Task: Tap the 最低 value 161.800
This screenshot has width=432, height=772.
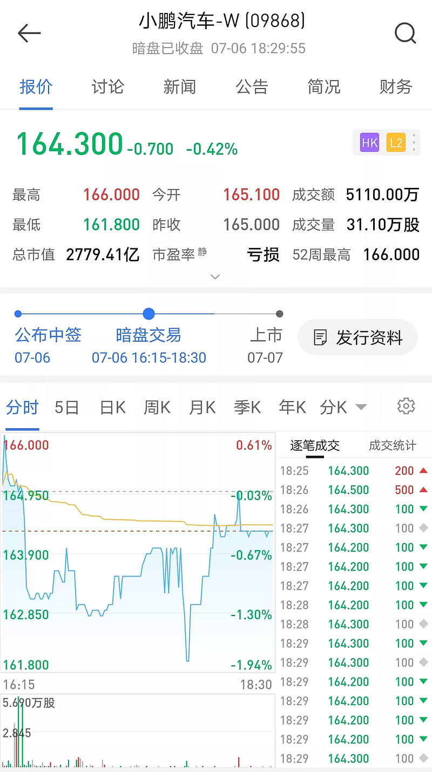Action: (x=112, y=225)
